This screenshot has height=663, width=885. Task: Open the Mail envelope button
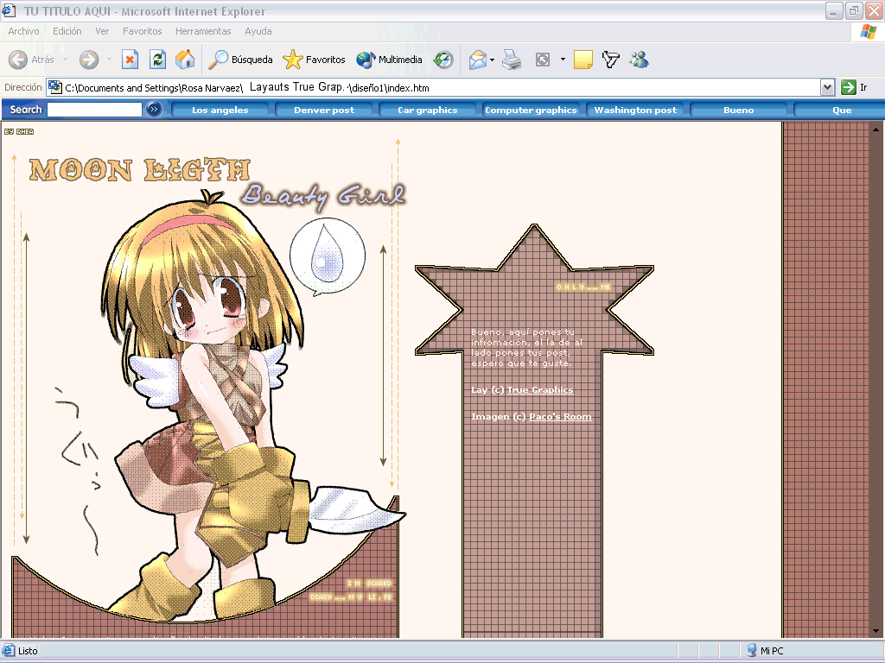tap(477, 60)
